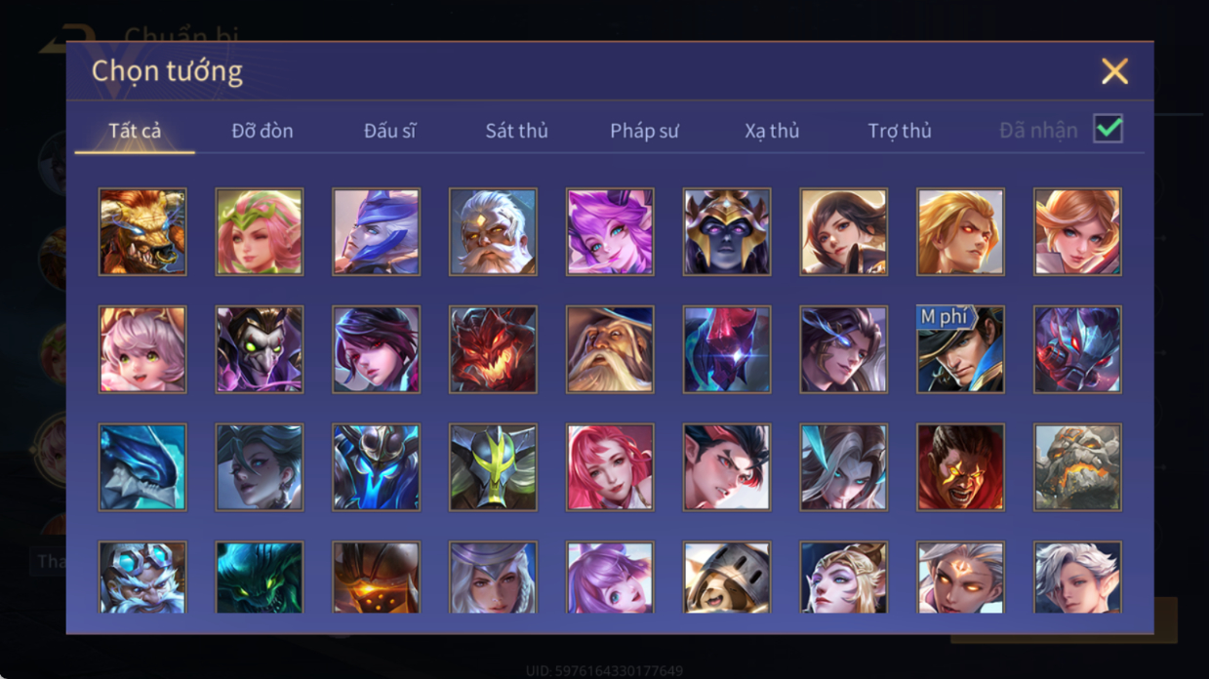Screen dimensions: 1209x679
Task: Switch to the 'Đỡ đòn' tab
Action: coord(262,131)
